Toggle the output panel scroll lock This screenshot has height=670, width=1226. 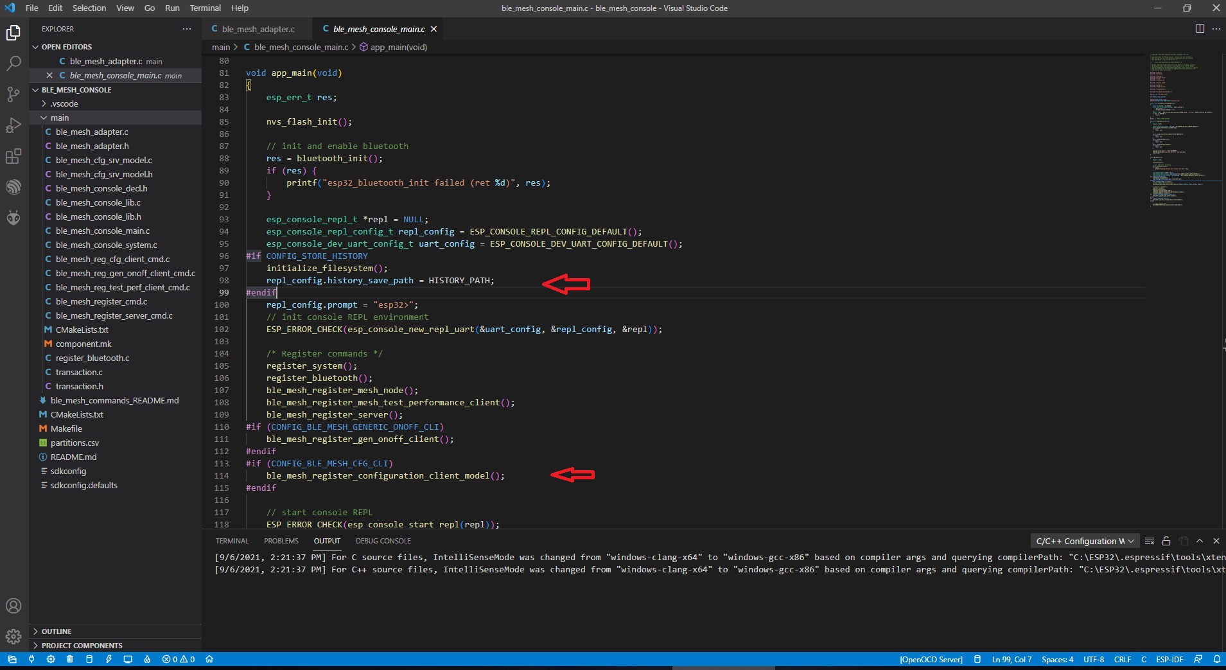point(1166,541)
